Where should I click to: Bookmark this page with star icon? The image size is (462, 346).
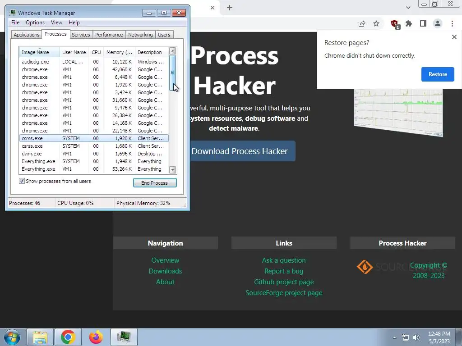tap(376, 23)
